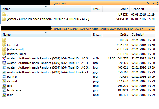
Task: Select the [extrafanart] folder icon
Action: coord(4,49)
